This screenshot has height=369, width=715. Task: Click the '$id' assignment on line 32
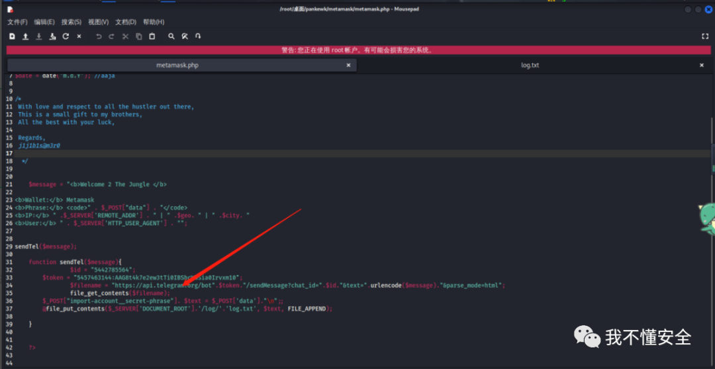pyautogui.click(x=103, y=270)
